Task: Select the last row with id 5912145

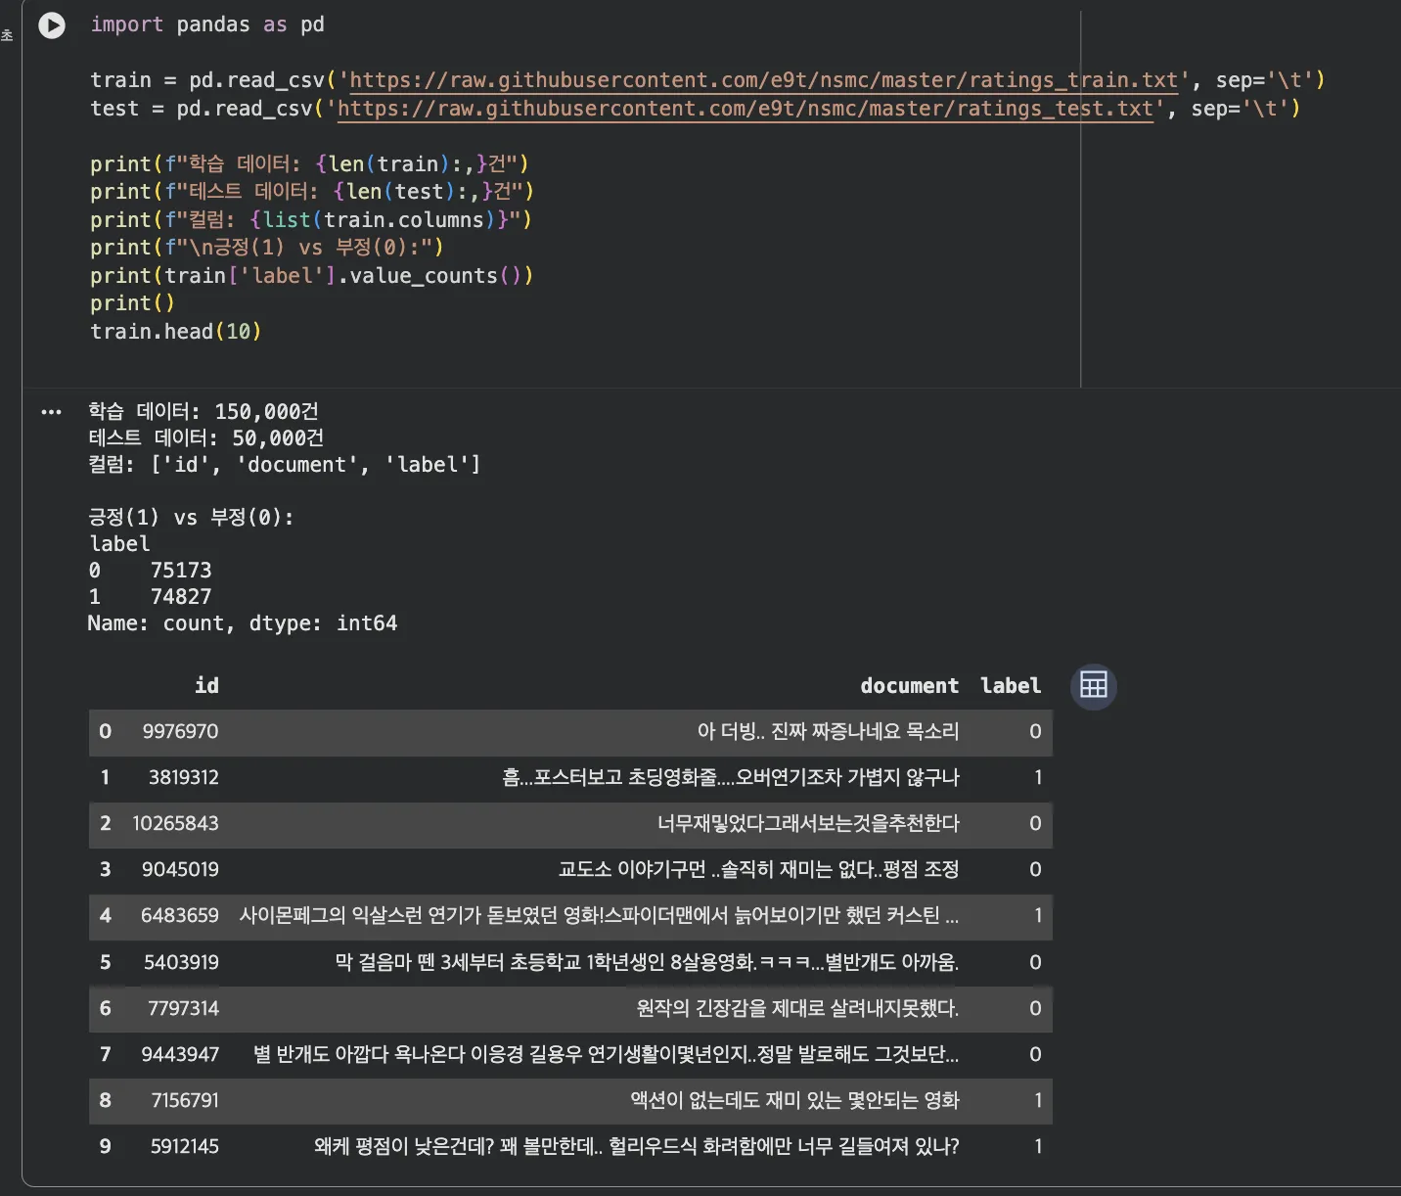Action: coord(570,1146)
